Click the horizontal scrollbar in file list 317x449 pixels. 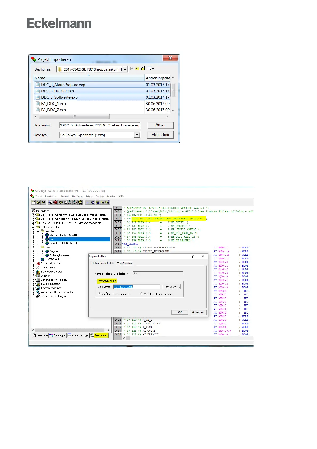pyautogui.click(x=74, y=116)
